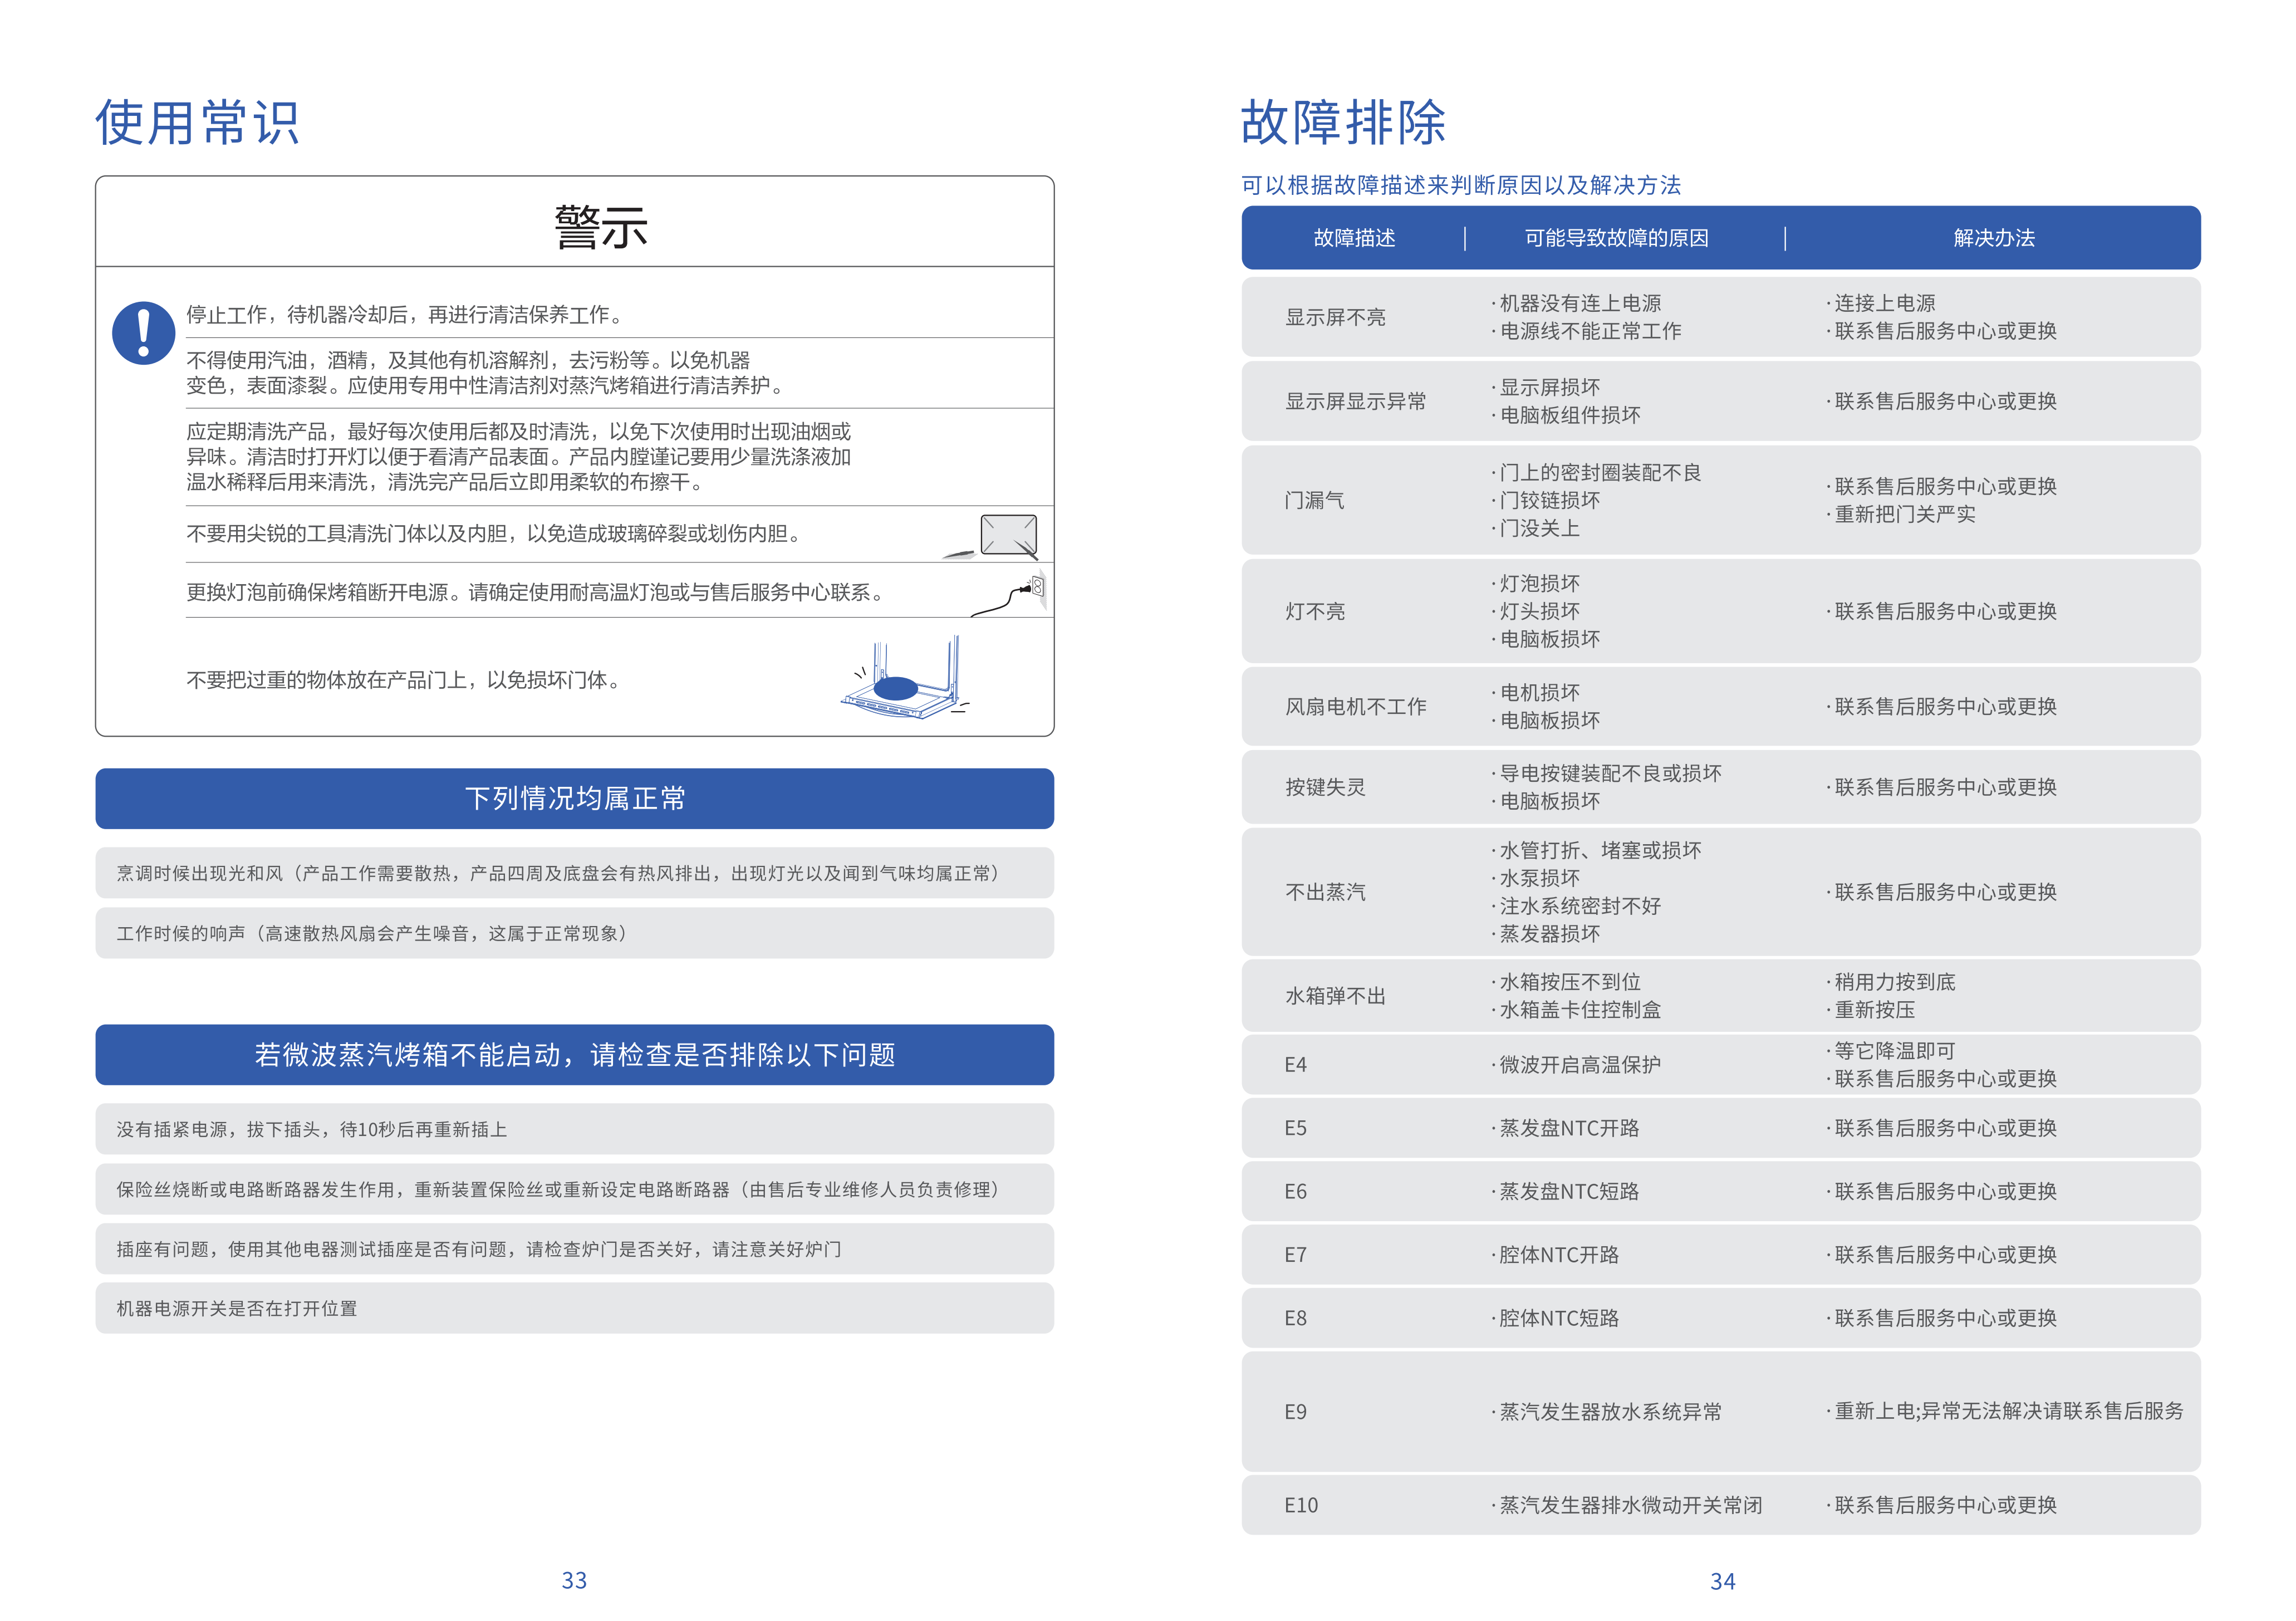Click the 工作时候的响声 gray item
Viewport: 2296px width, 1621px height.
tap(372, 933)
